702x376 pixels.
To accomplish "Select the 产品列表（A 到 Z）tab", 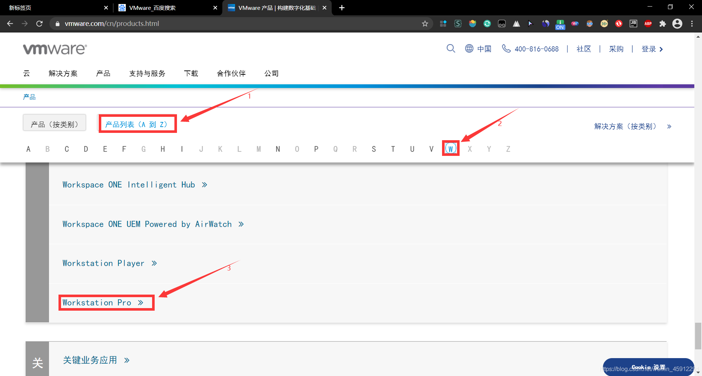I will (137, 124).
